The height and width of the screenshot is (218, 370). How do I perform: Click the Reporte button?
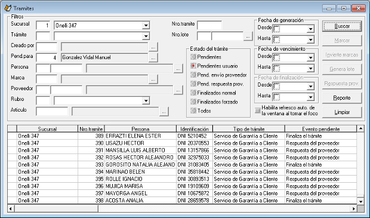342,98
